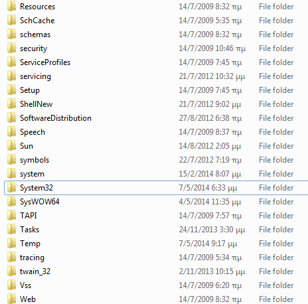Click the Sun folder icon

(11, 146)
